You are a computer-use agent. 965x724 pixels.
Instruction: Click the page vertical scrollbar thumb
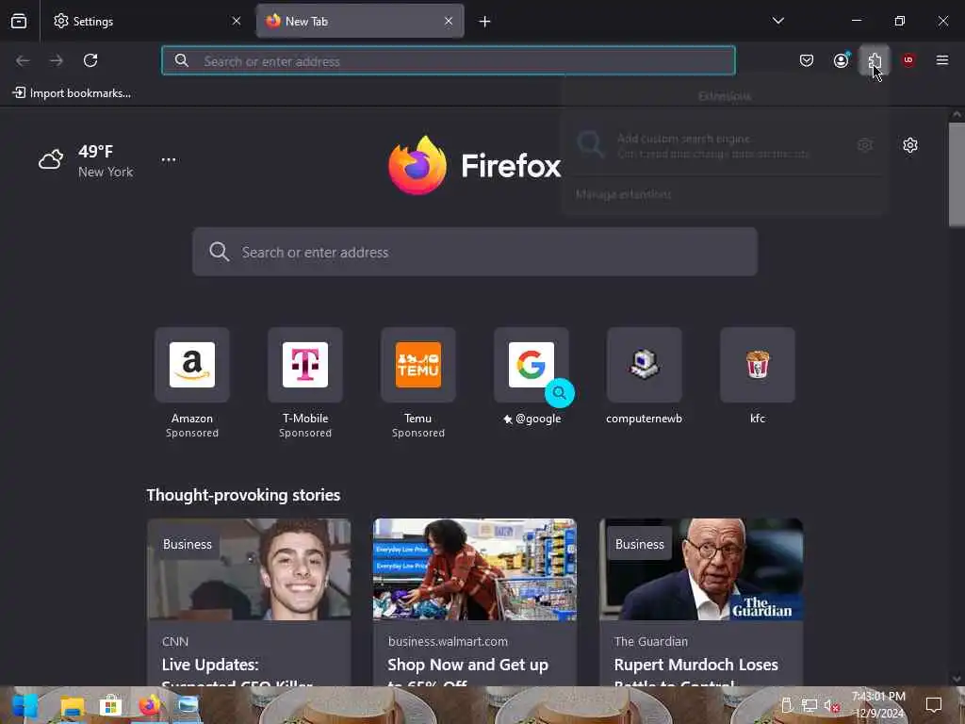coord(957,174)
